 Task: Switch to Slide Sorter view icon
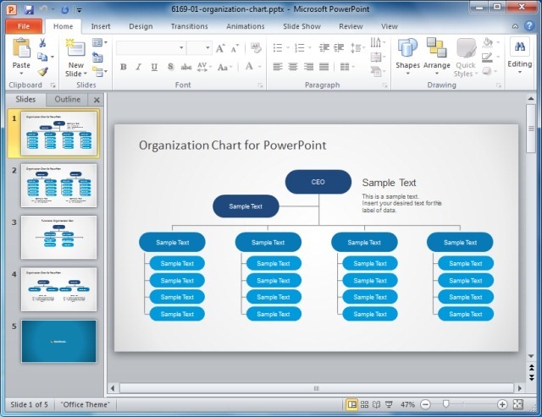click(x=364, y=404)
